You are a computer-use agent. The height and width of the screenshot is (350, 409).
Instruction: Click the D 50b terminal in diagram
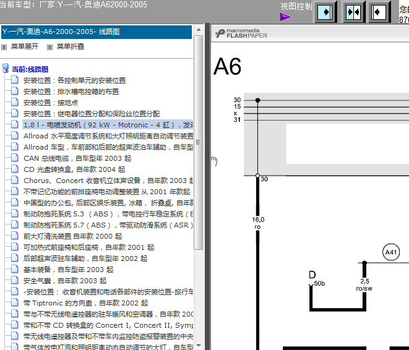(316, 279)
